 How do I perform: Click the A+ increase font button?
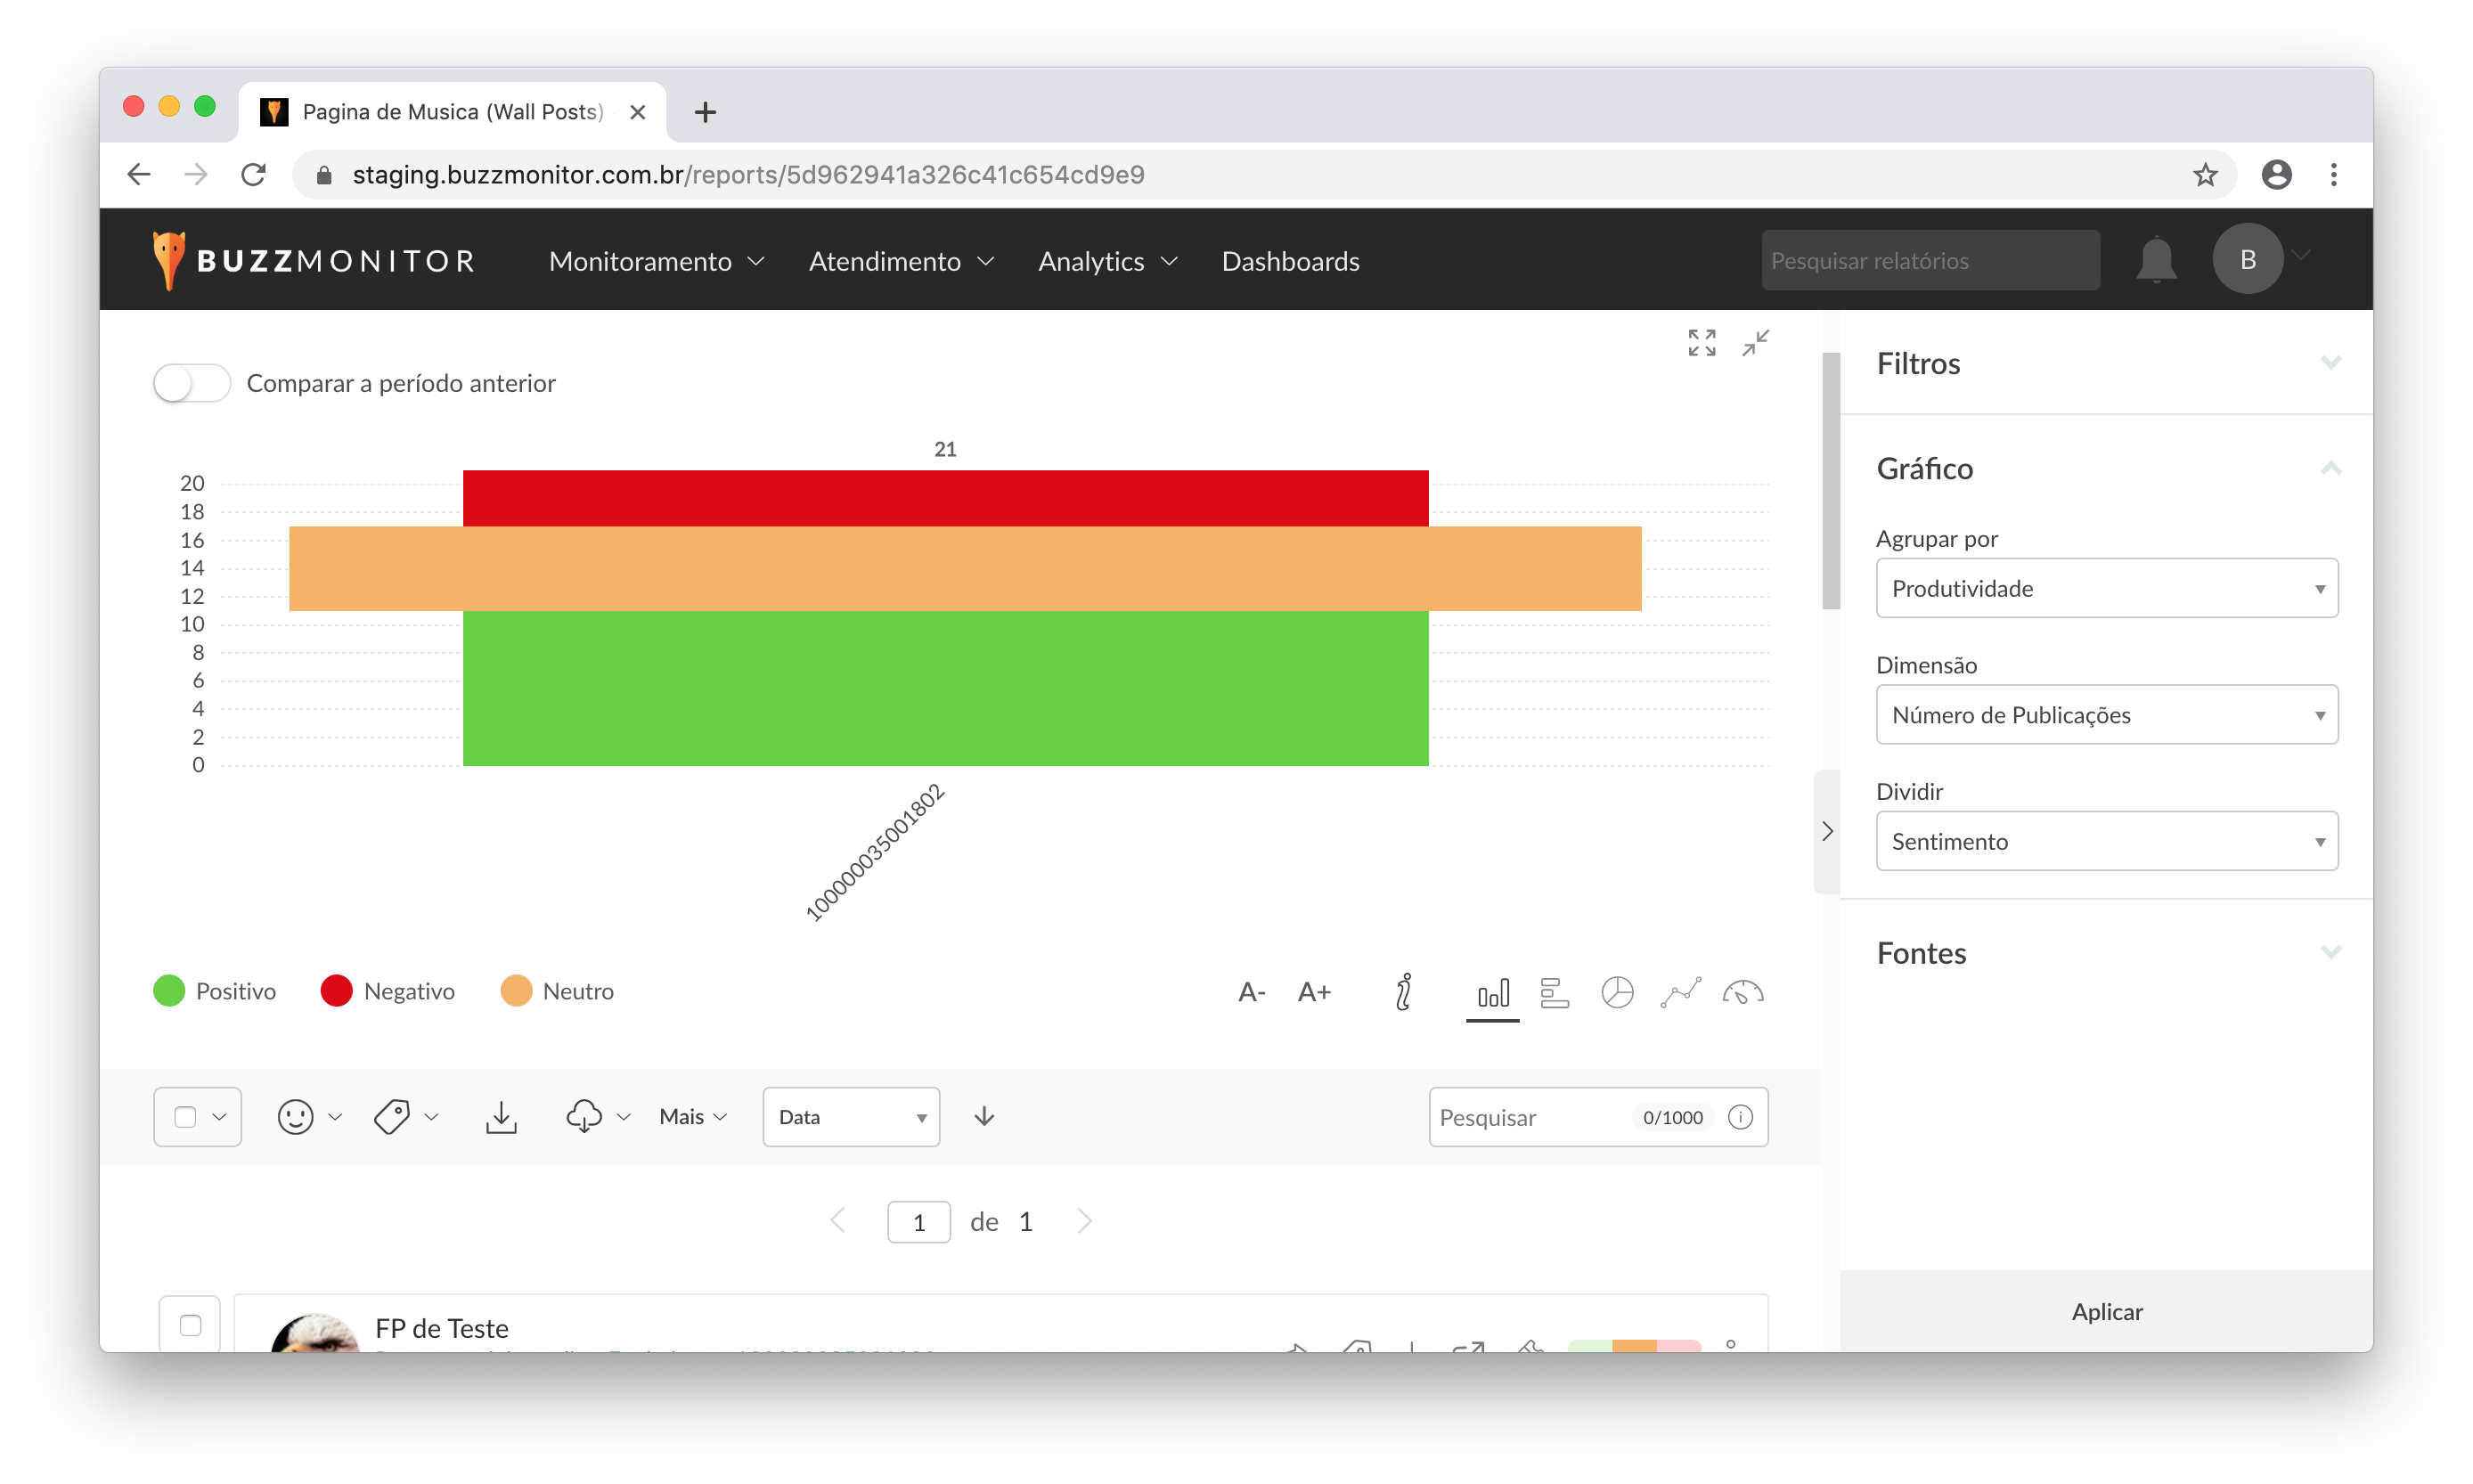[1314, 992]
